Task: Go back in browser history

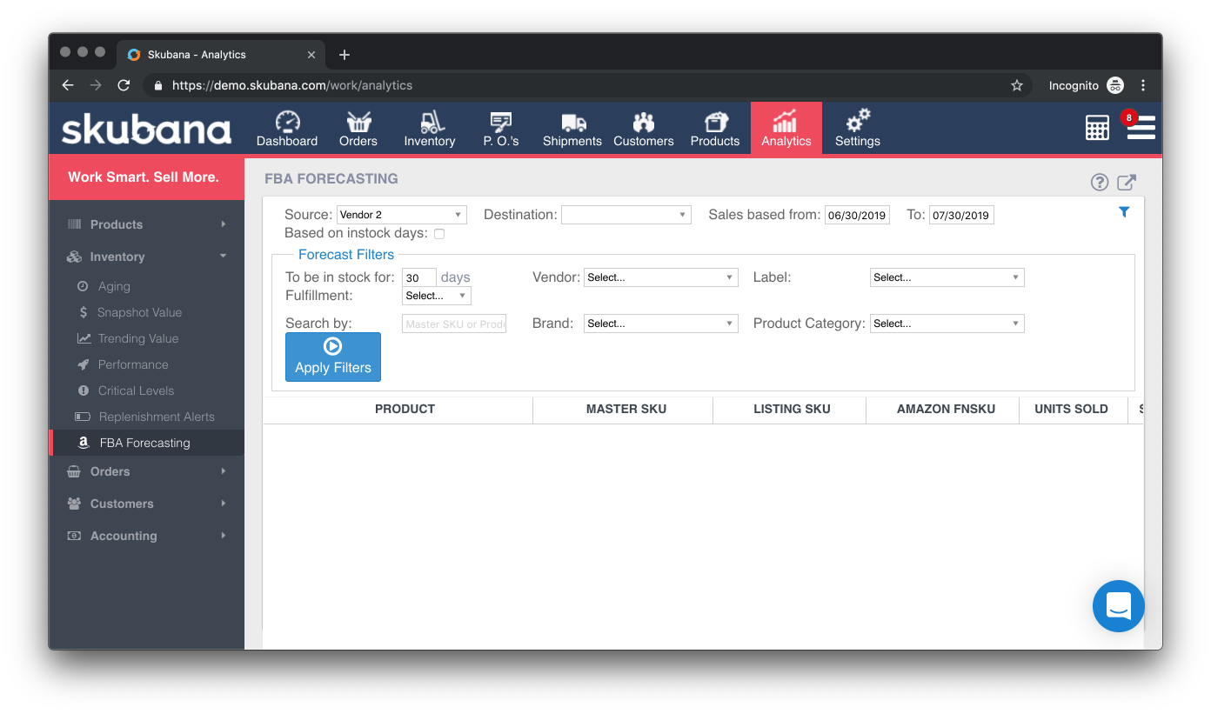Action: [x=68, y=85]
